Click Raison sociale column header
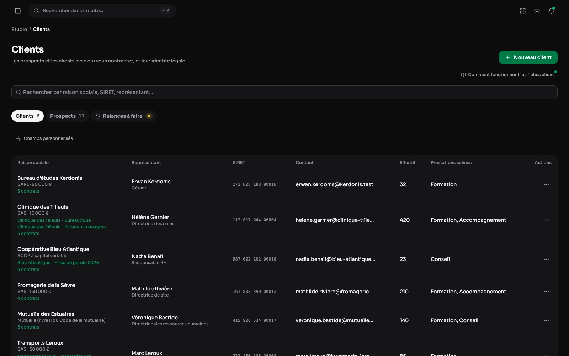The width and height of the screenshot is (569, 356). (x=33, y=163)
